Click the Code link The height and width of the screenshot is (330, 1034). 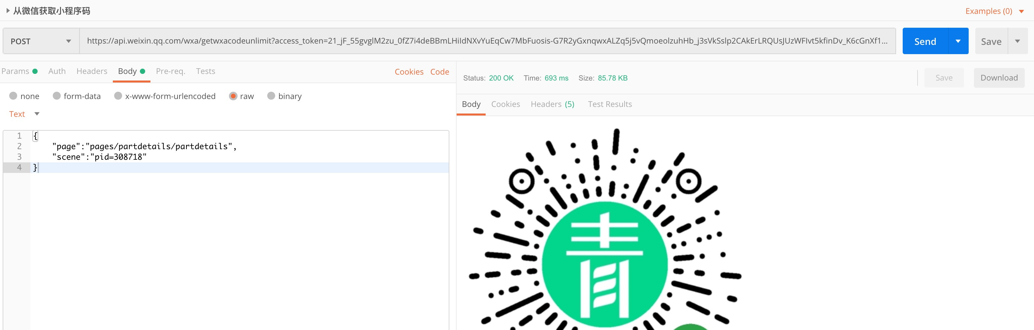point(439,72)
